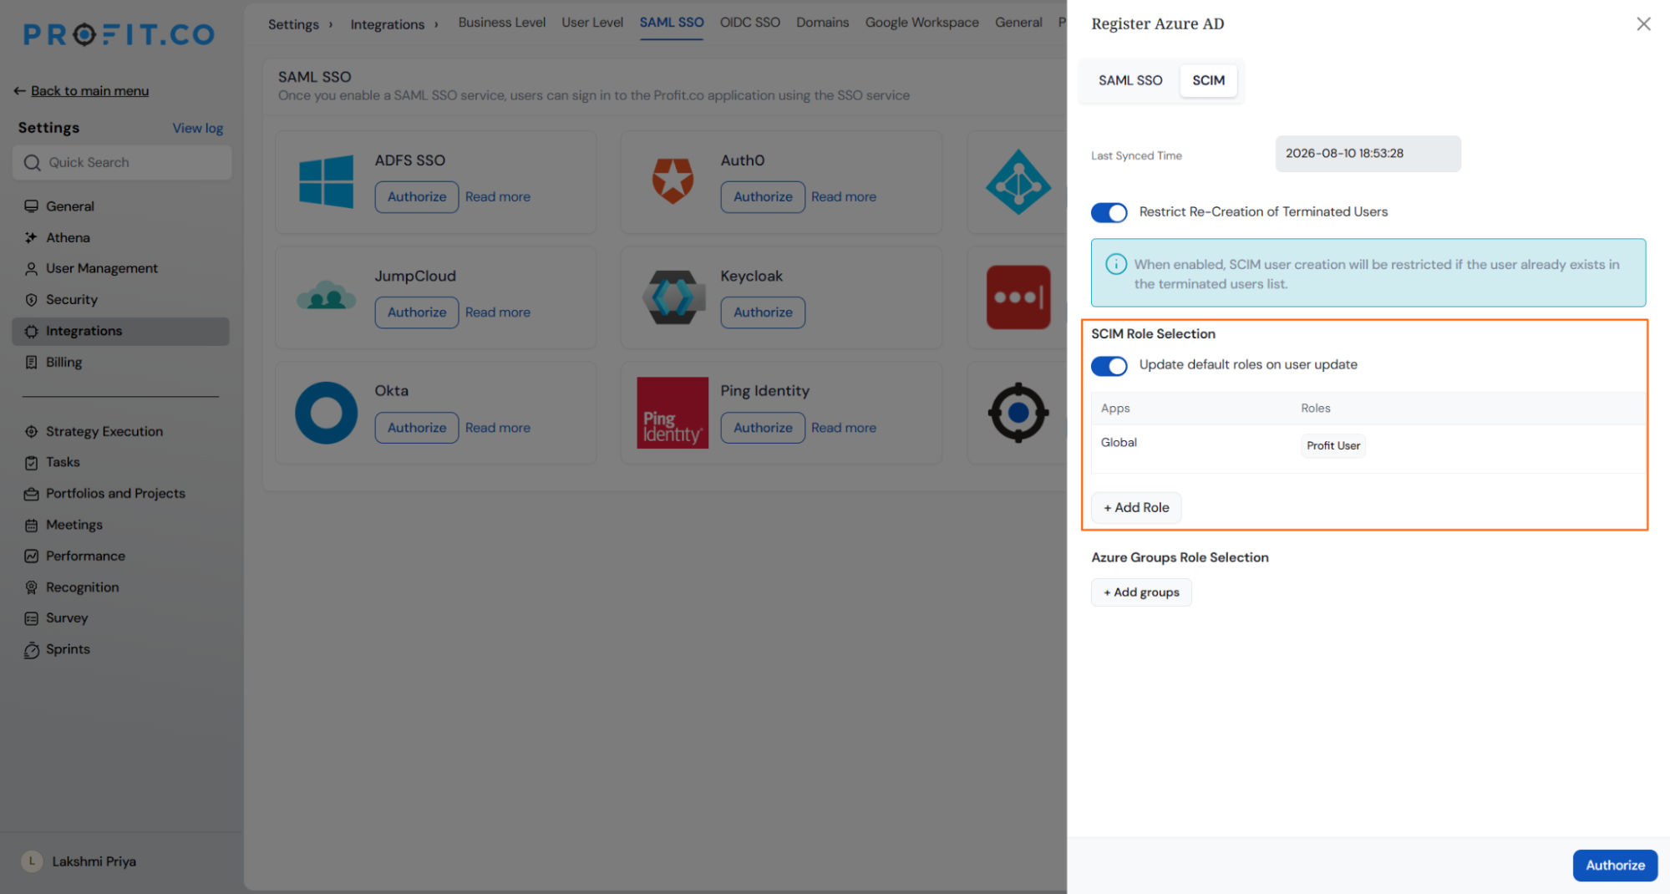Click the Profit User role tag

click(1333, 446)
